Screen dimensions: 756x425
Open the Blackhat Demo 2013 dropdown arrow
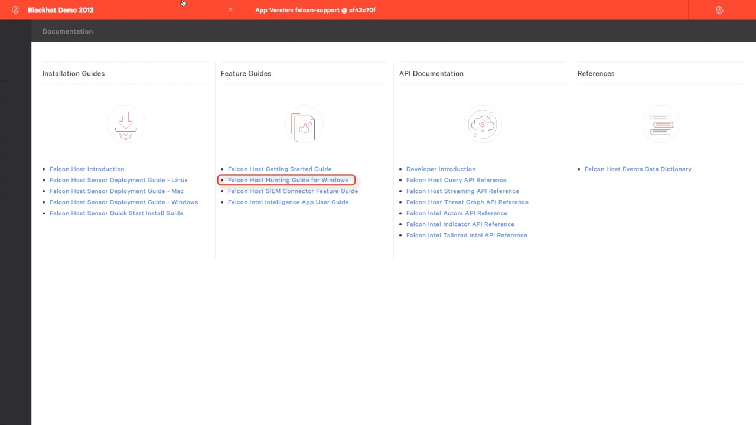coord(230,10)
